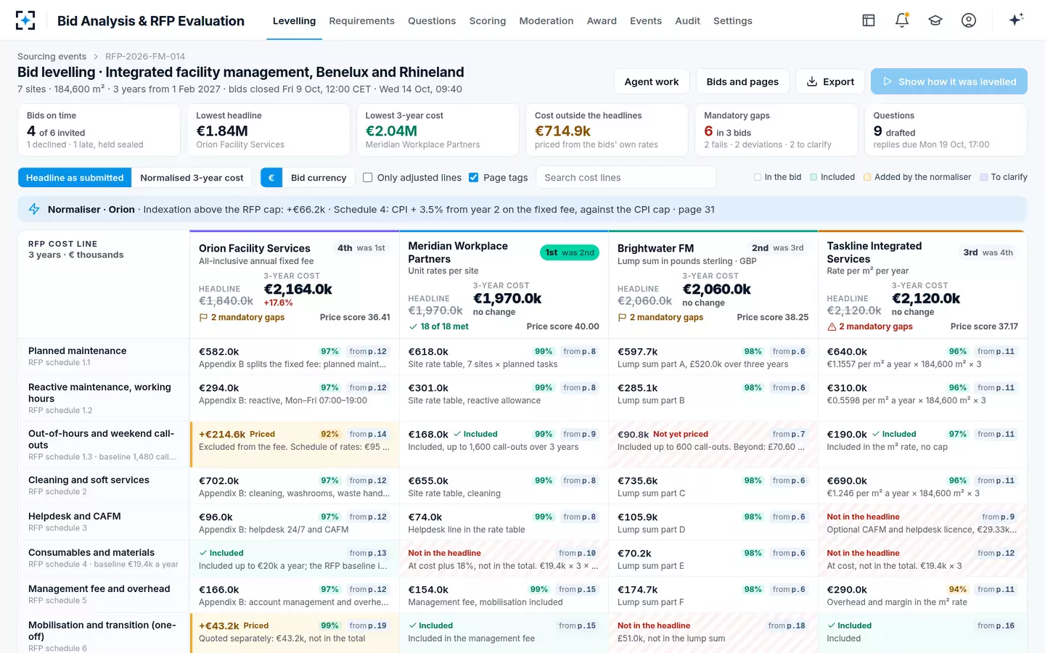Open the Mandatory gaps summary card
1045x653 pixels.
[x=776, y=130]
